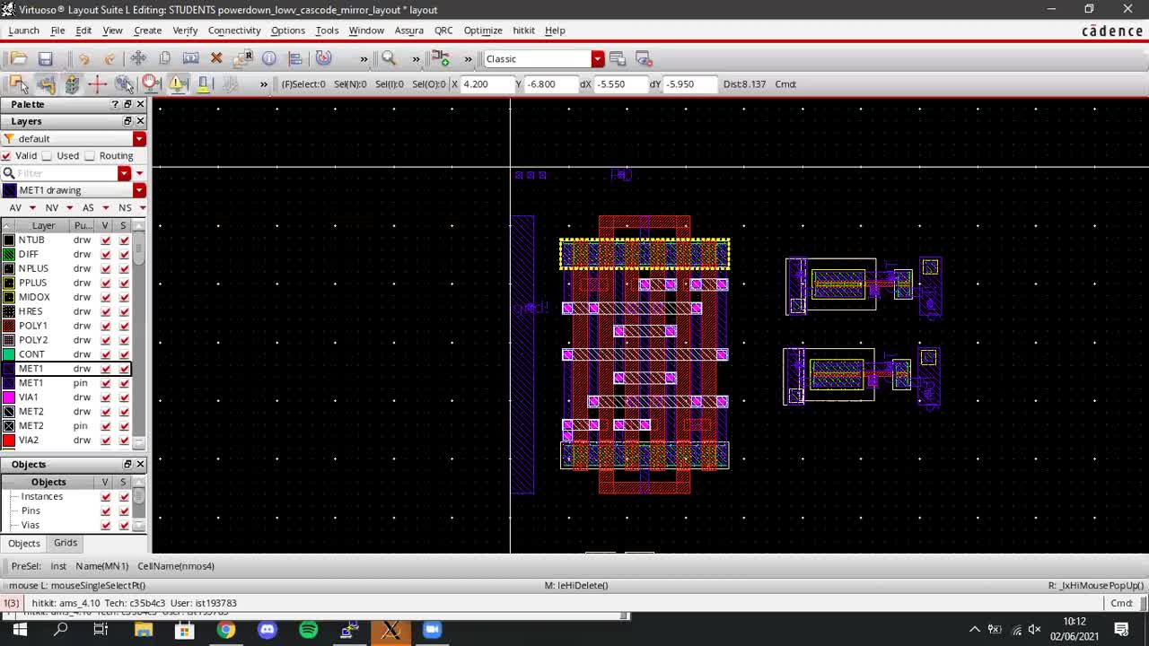Open the Create menu
The image size is (1149, 646).
click(x=147, y=30)
